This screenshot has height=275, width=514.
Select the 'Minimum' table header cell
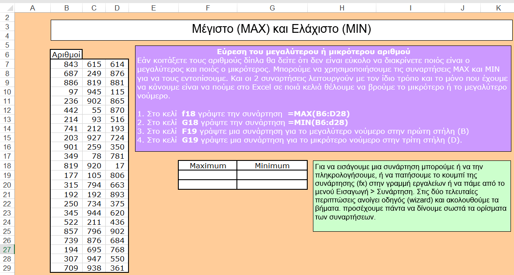coord(272,166)
